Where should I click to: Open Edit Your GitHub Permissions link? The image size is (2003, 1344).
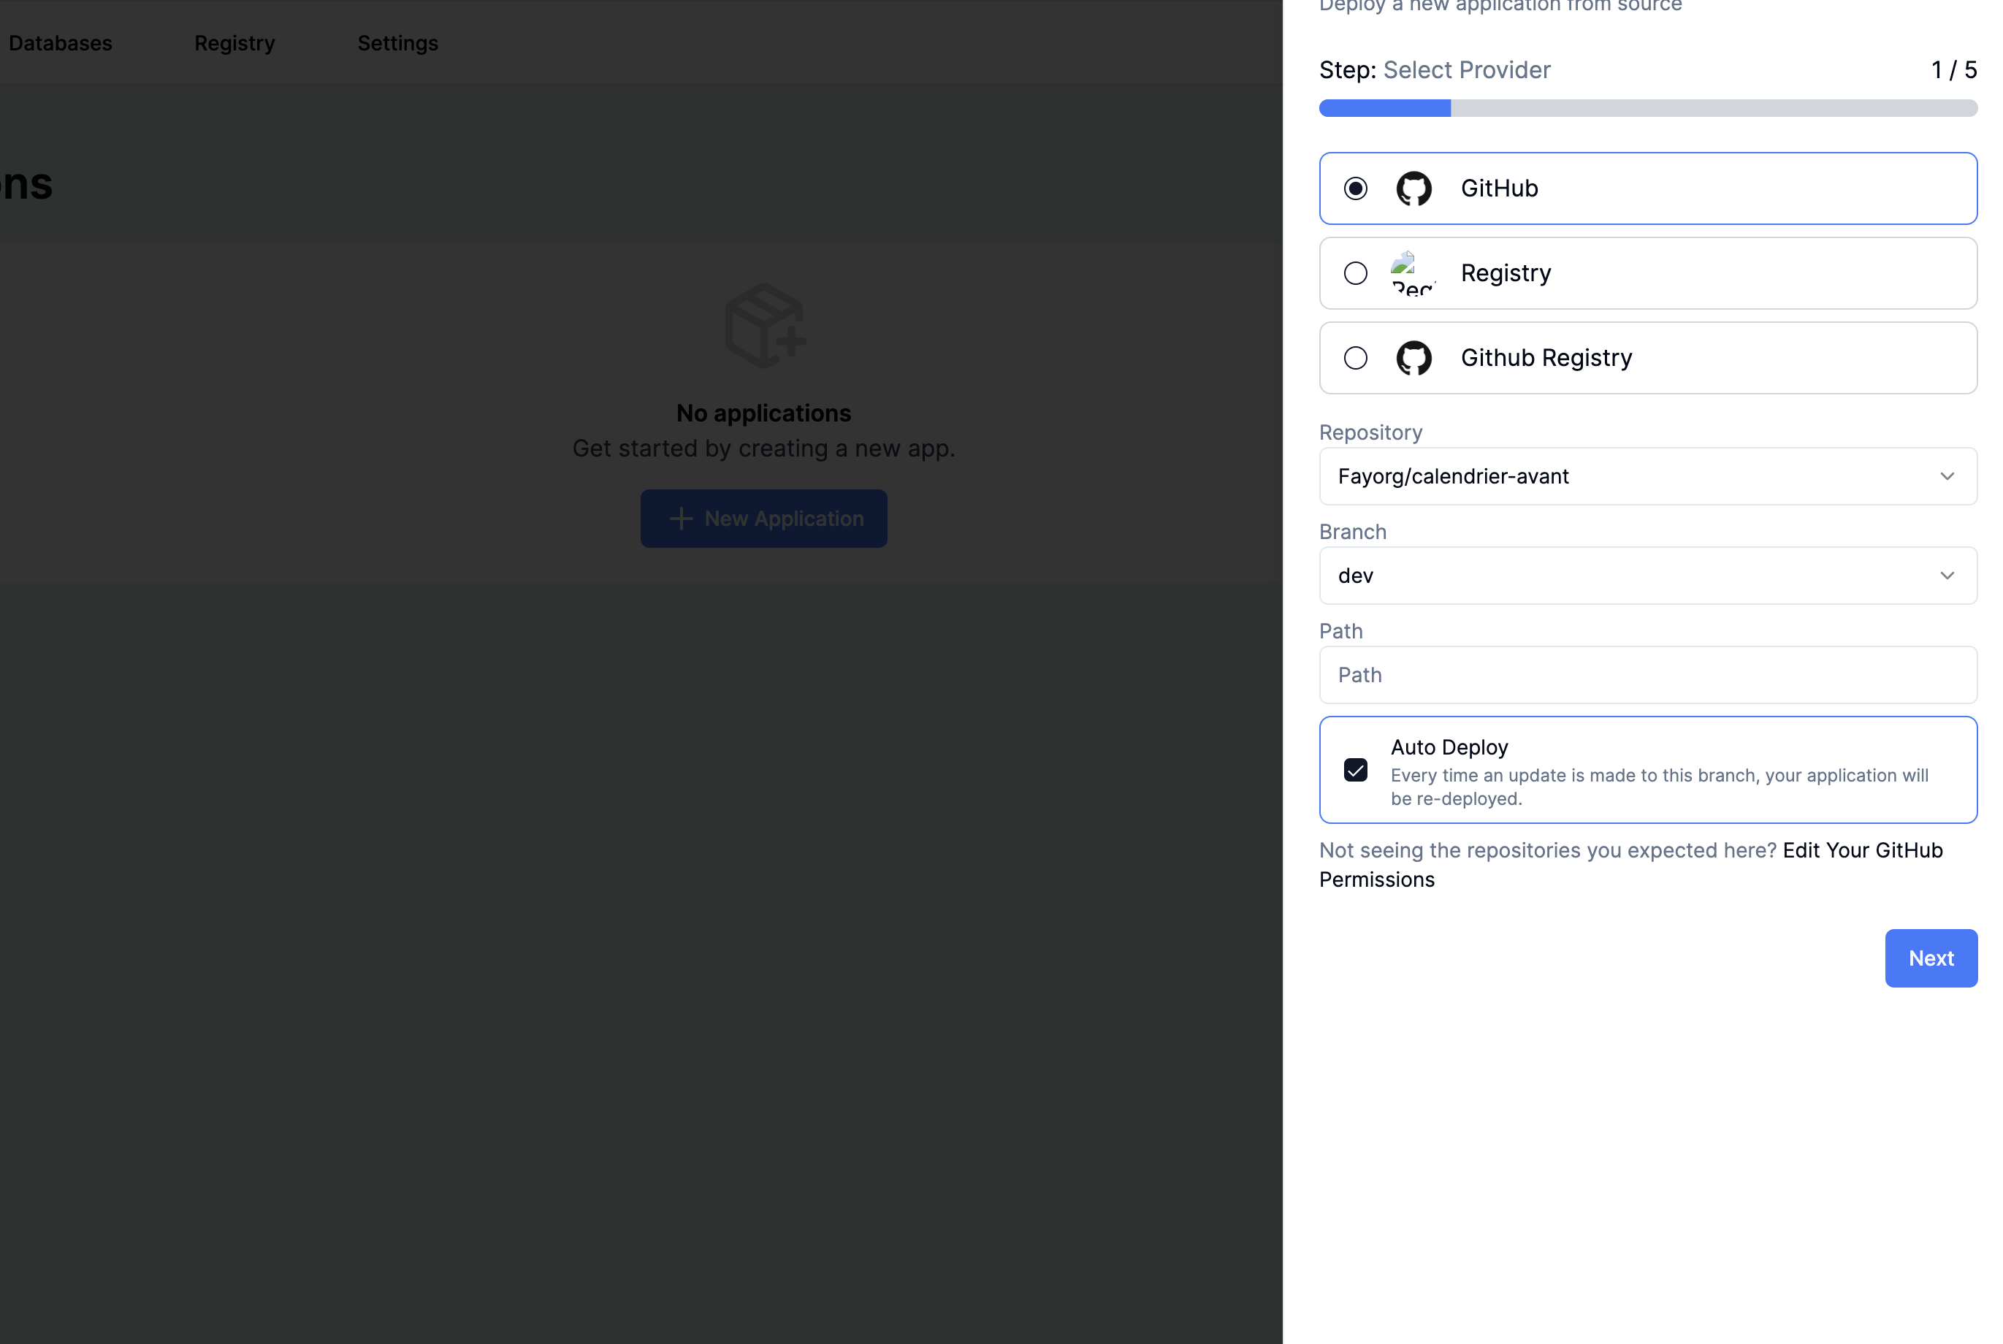1861,850
